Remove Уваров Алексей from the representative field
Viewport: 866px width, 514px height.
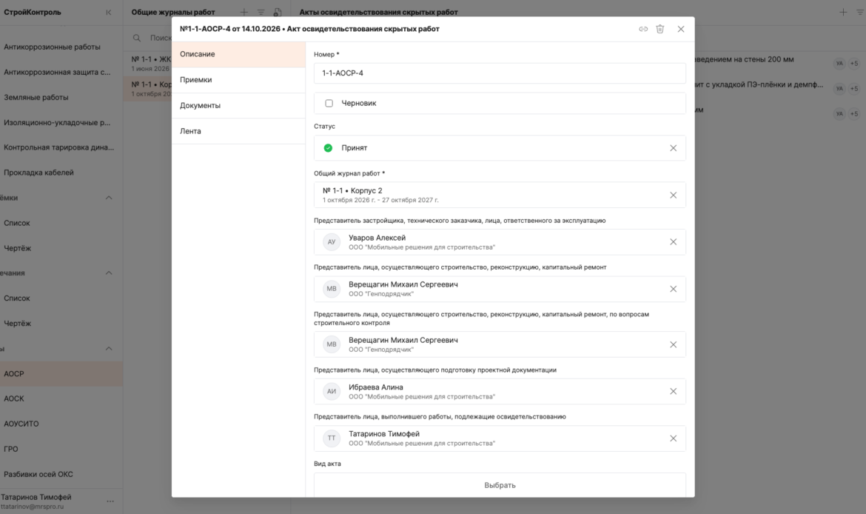pyautogui.click(x=674, y=242)
